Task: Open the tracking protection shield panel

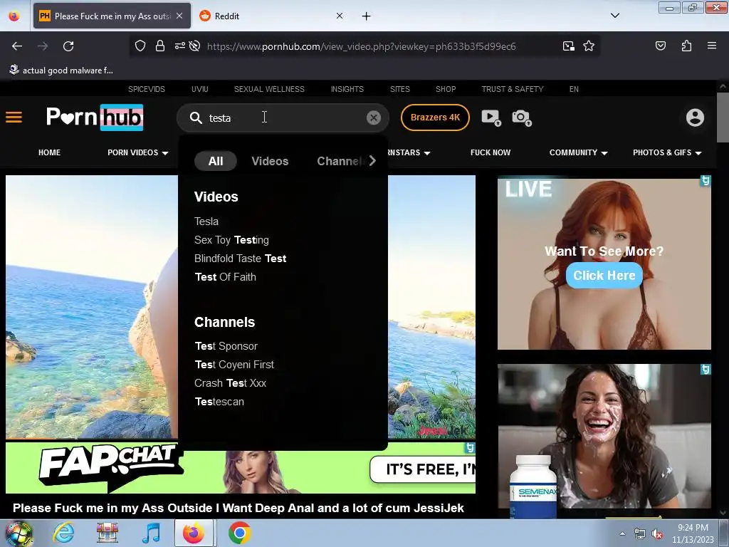Action: tap(140, 46)
